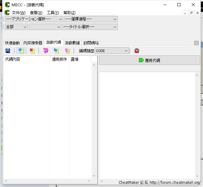The width and height of the screenshot is (203, 187).
Task: Open the タイトル選択 dropdown
Action: pyautogui.click(x=90, y=27)
